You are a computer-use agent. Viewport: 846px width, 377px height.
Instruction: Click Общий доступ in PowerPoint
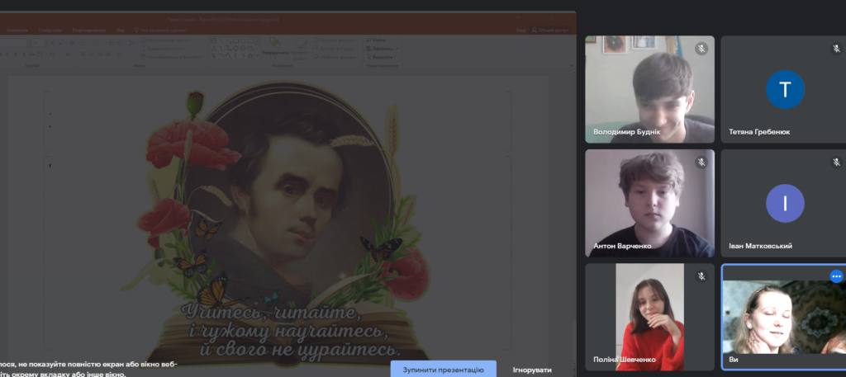coord(551,31)
